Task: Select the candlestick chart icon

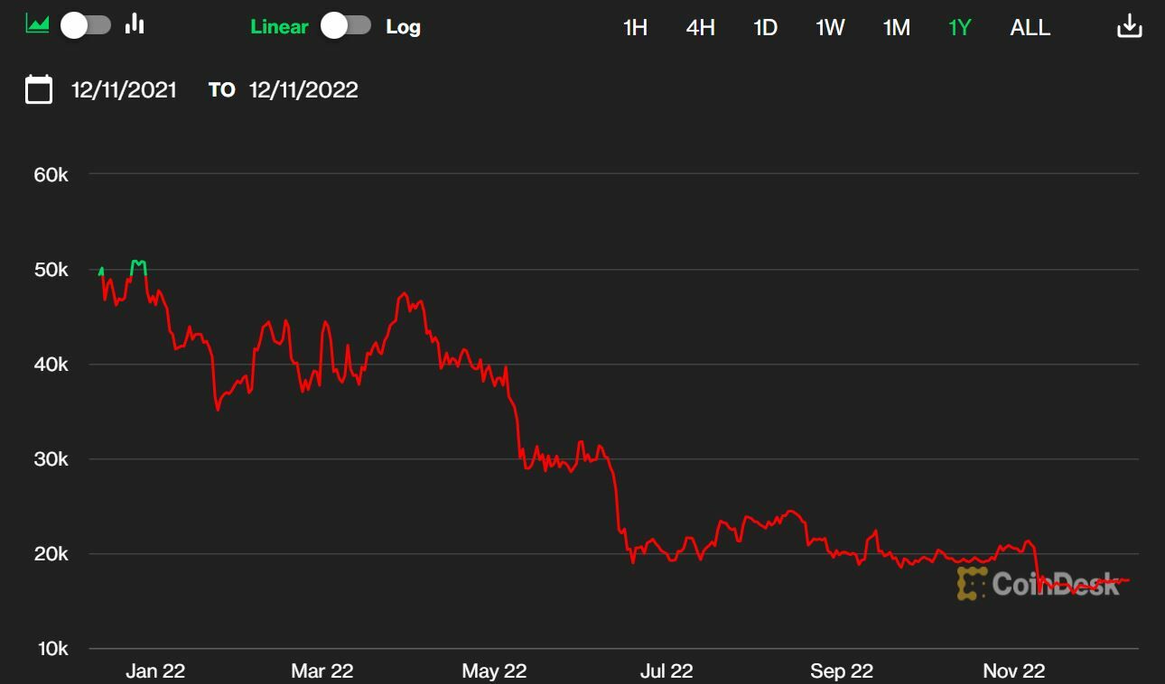Action: 135,23
